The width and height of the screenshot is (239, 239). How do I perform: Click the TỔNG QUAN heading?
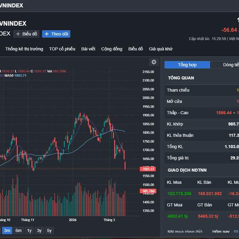(x=181, y=78)
